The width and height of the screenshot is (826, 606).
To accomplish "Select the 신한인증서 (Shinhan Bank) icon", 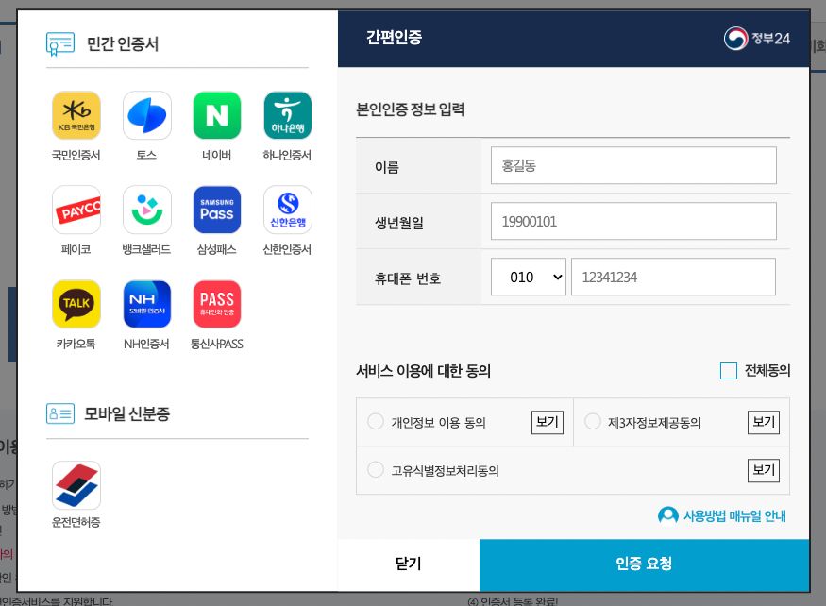I will [288, 210].
